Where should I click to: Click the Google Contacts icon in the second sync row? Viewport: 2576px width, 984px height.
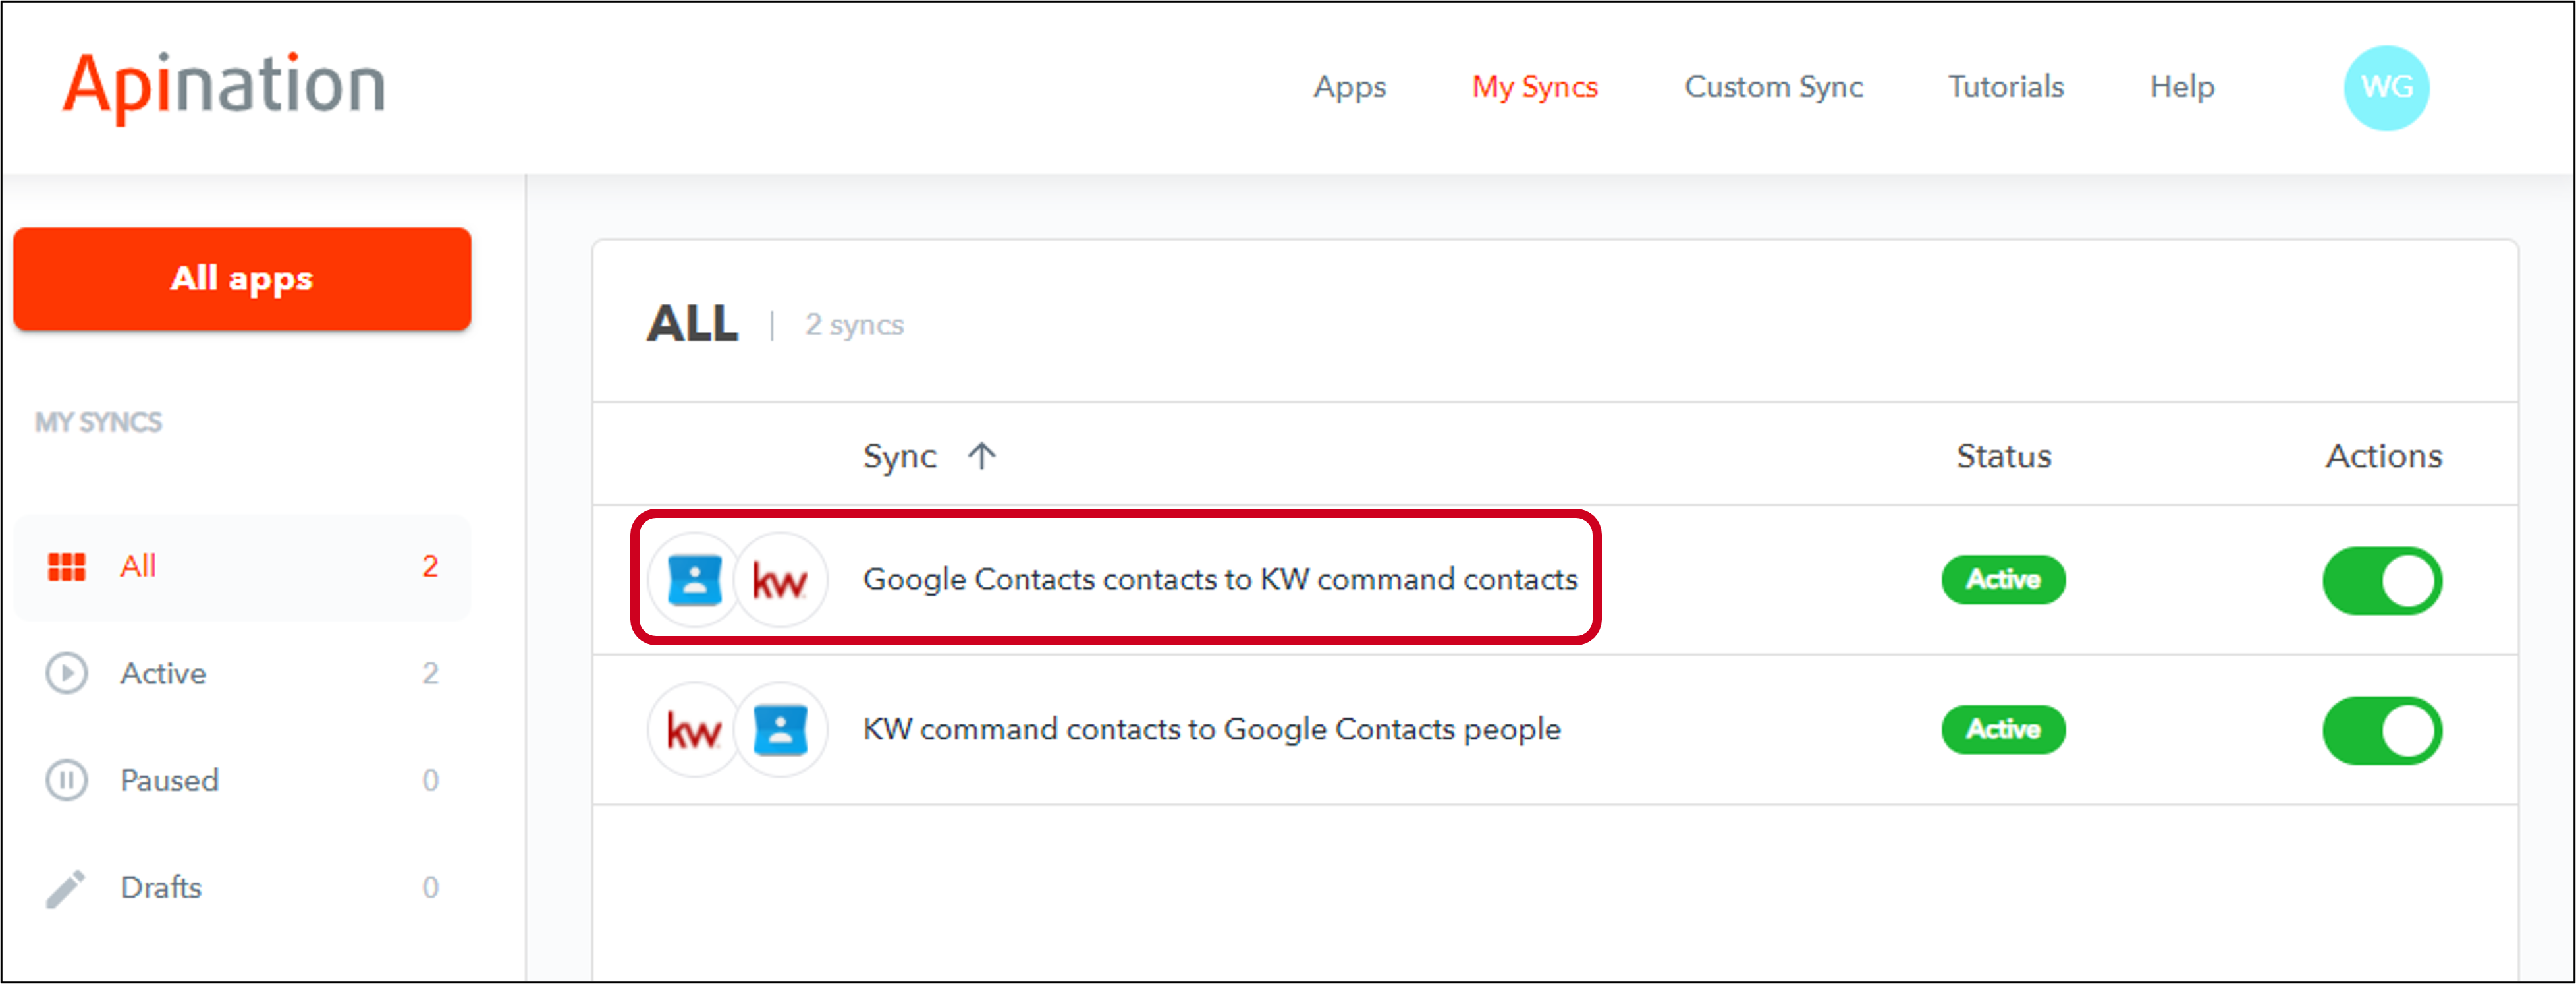click(x=780, y=730)
